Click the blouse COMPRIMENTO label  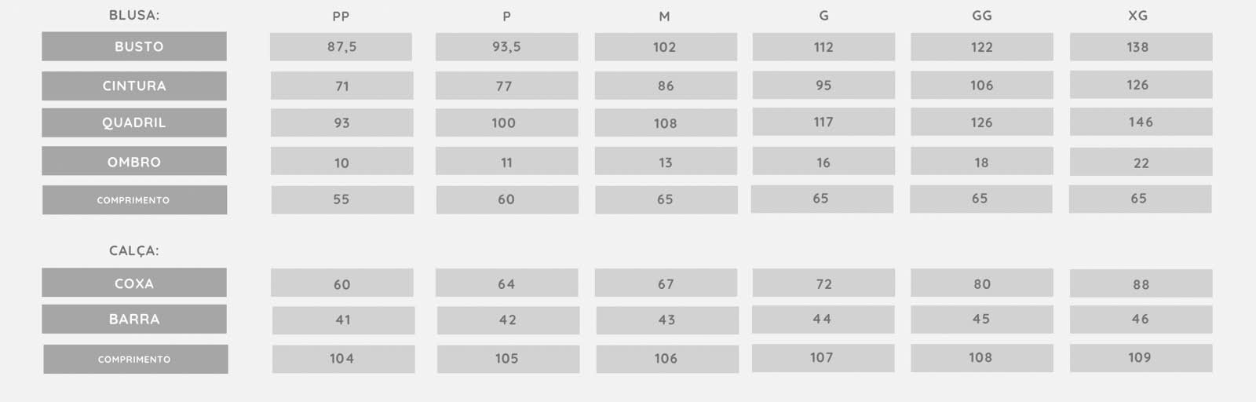pyautogui.click(x=134, y=199)
